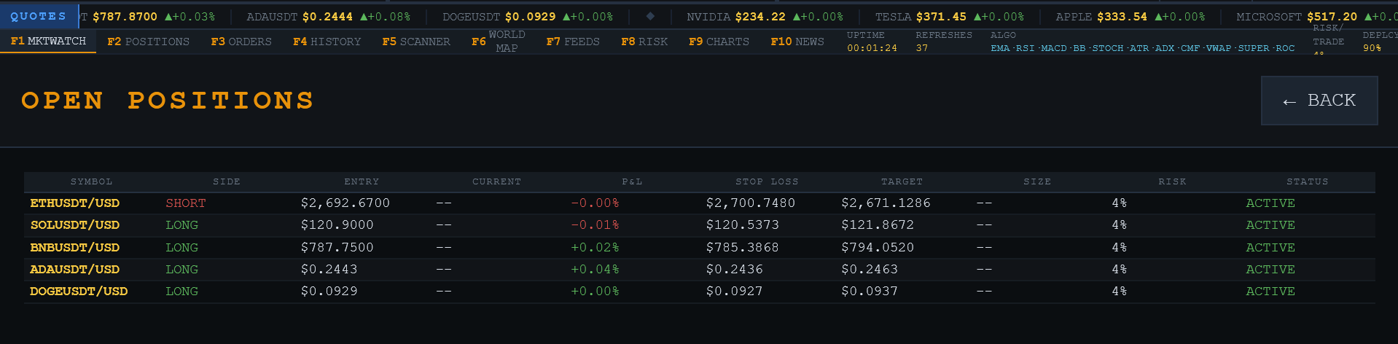1398x344 pixels.
Task: Open the F10 NEWS tab
Action: tap(797, 42)
